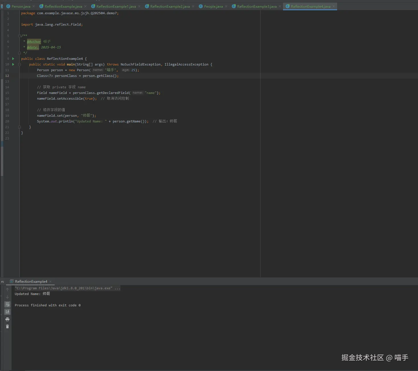
Task: Click the 'age:' parameter hint
Action: coord(126,70)
